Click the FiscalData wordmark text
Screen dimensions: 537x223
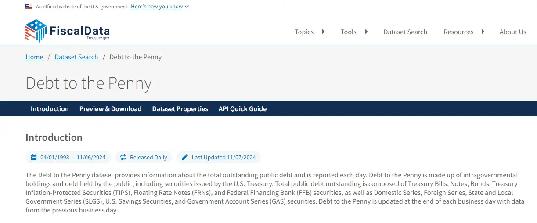click(79, 31)
